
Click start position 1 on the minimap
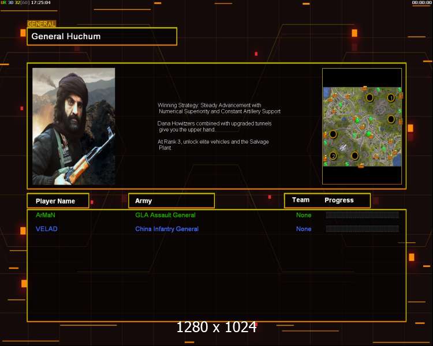[391, 98]
